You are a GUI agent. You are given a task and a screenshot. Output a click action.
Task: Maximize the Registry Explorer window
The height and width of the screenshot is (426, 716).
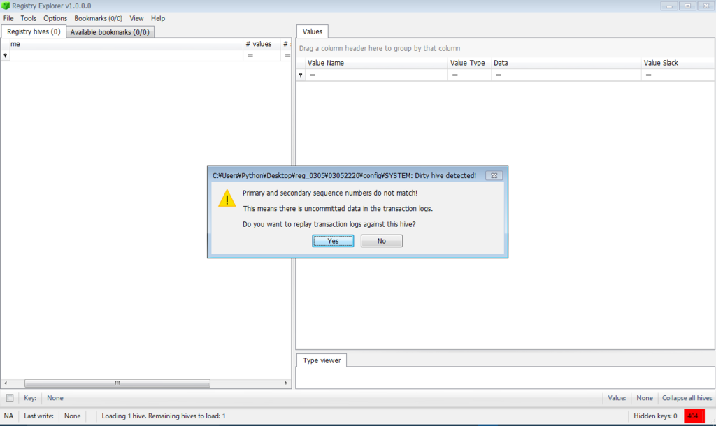[687, 6]
